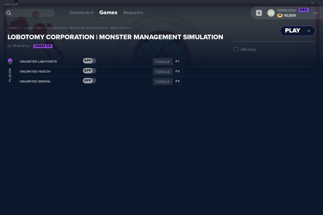Go to GAMES breadcrumb link
The height and width of the screenshot is (215, 323).
tap(13, 28)
